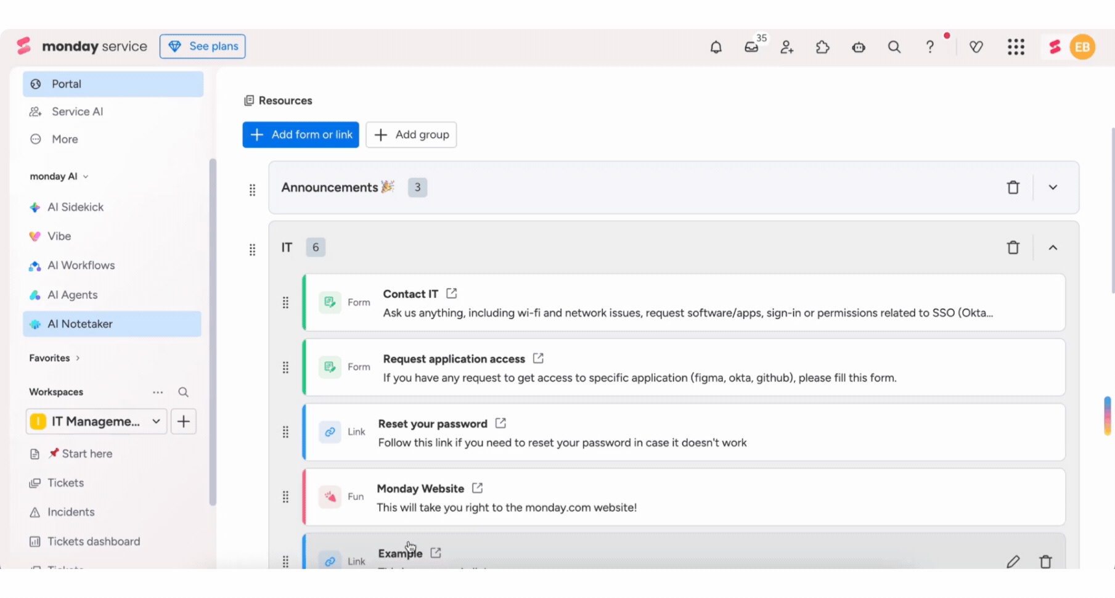This screenshot has height=598, width=1115.
Task: Open Request application access external link icon
Action: tap(538, 358)
